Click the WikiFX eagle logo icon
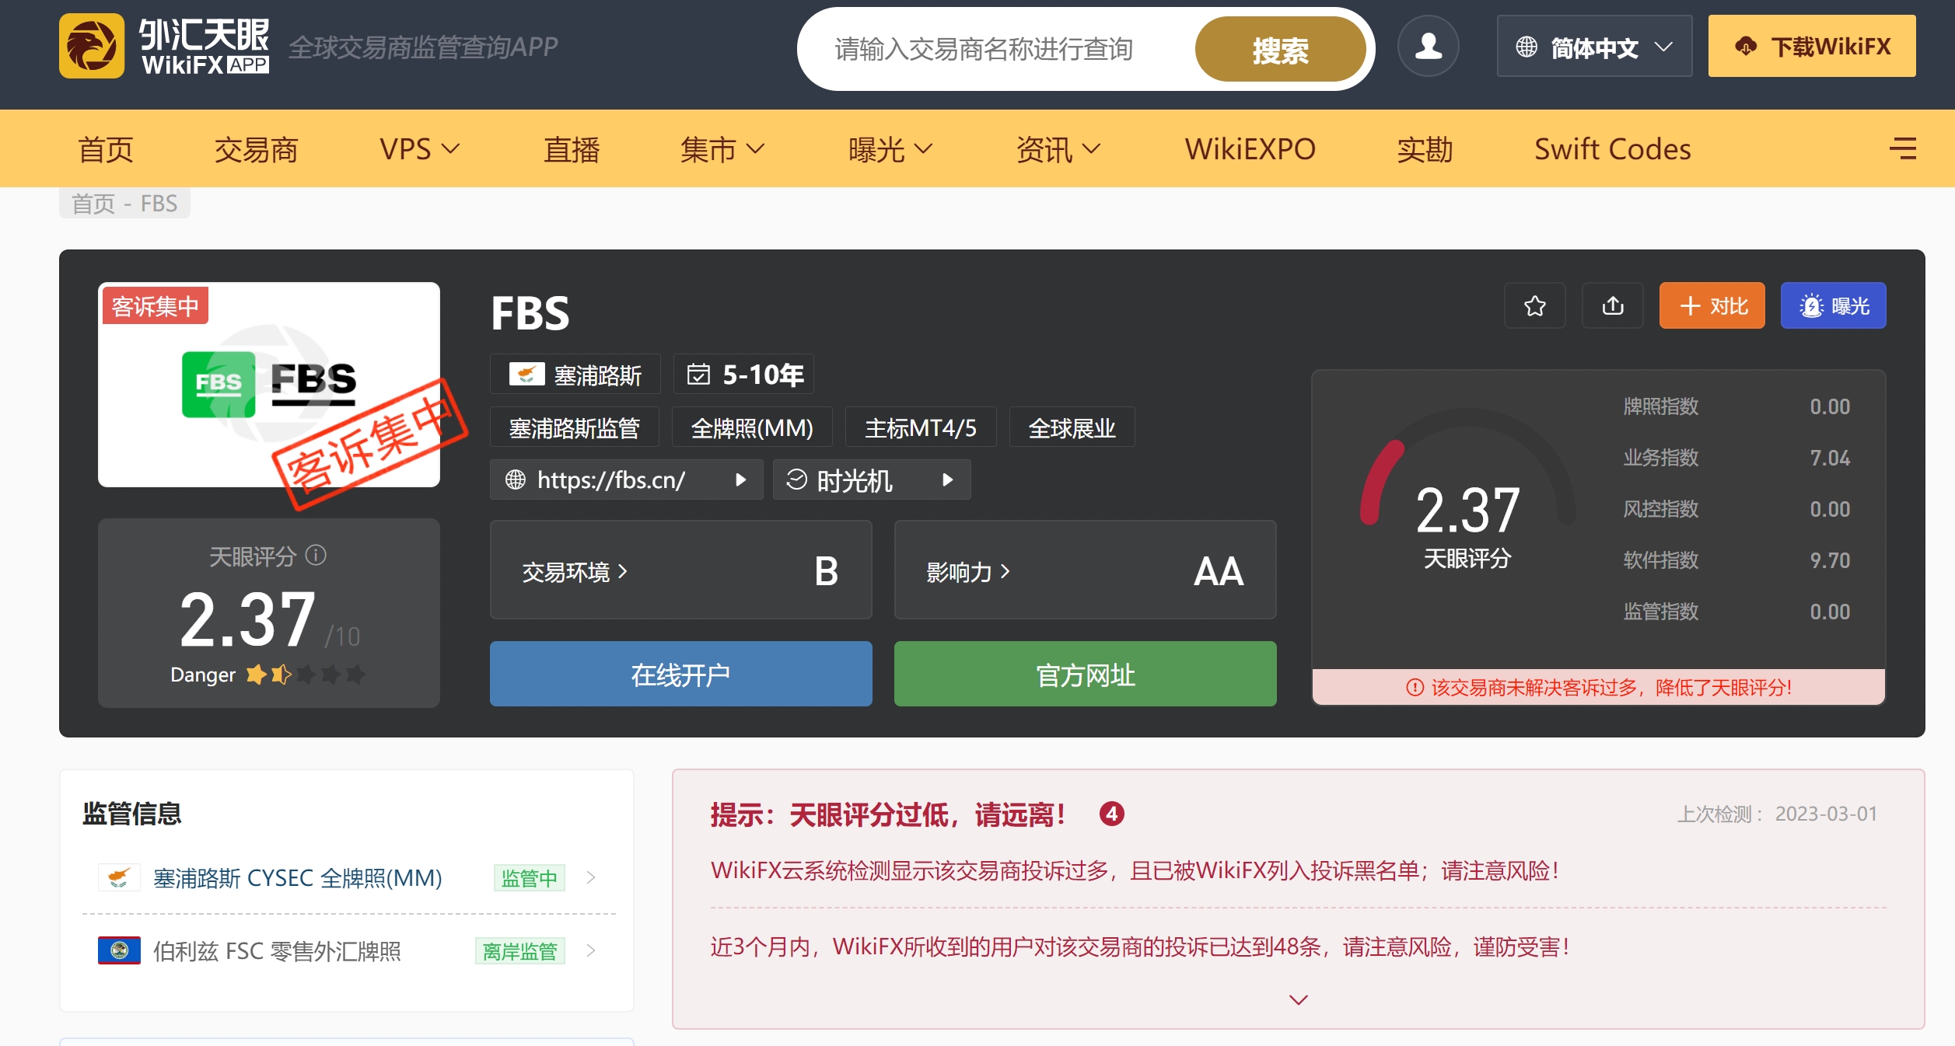This screenshot has height=1046, width=1955. tap(91, 46)
